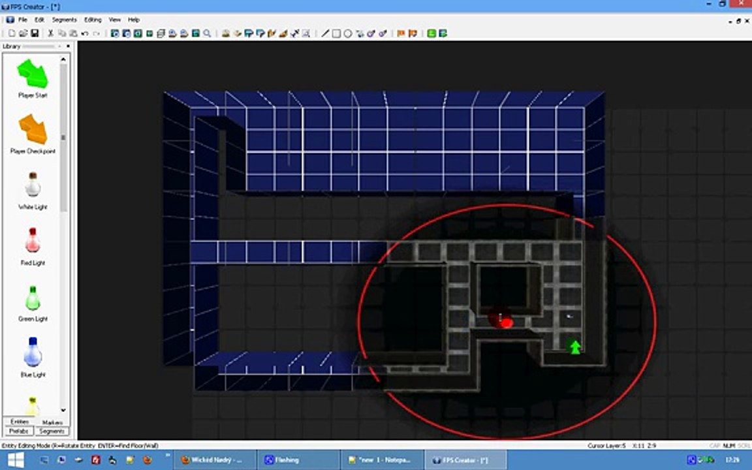Viewport: 752px width, 470px height.
Task: Click the Entity Editing Mode status text
Action: click(80, 446)
